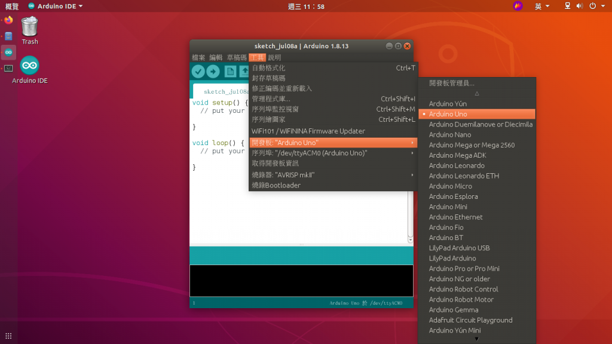Choose Arduino Yún board

coord(476,104)
